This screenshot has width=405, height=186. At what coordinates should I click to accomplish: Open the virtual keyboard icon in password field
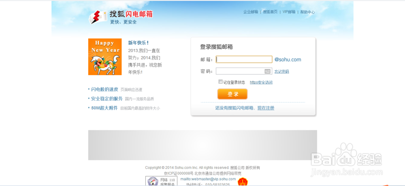267,71
